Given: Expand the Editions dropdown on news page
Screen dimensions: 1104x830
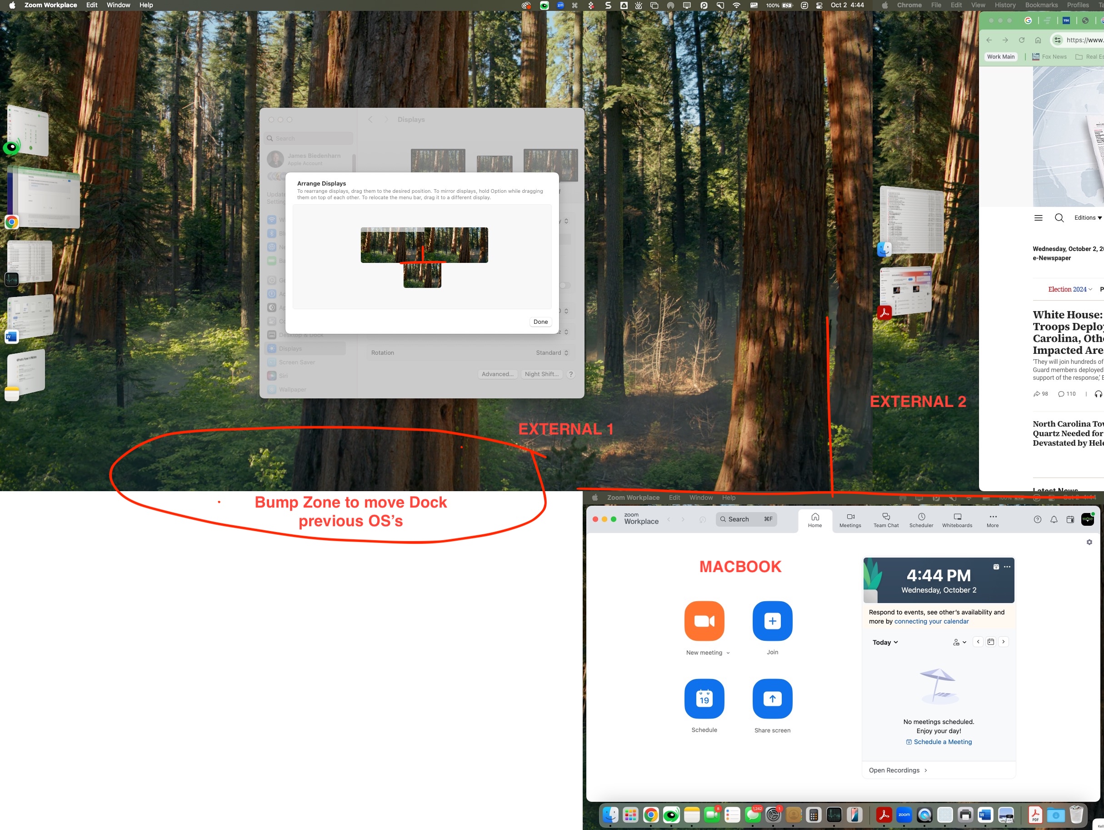Looking at the screenshot, I should point(1088,218).
